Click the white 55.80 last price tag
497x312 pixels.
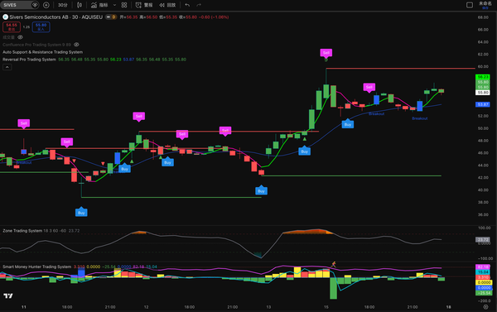[x=483, y=93]
